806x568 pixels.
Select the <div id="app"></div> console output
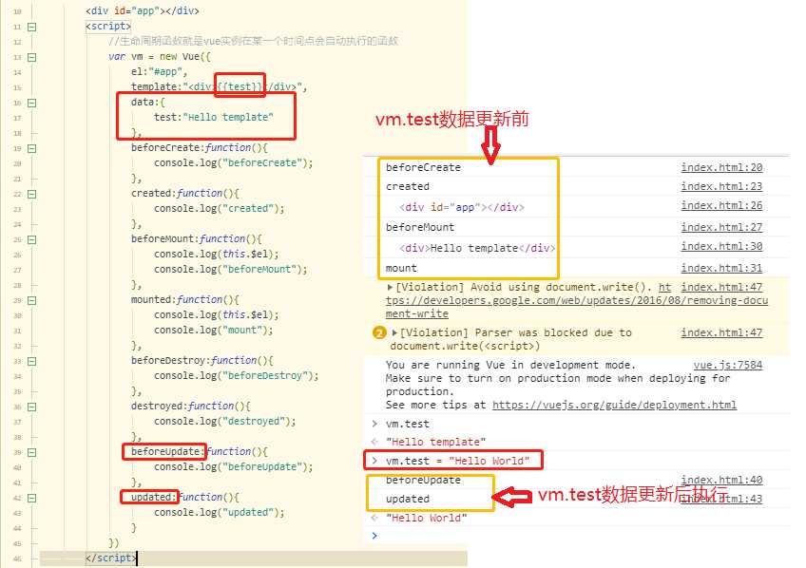[x=462, y=207]
